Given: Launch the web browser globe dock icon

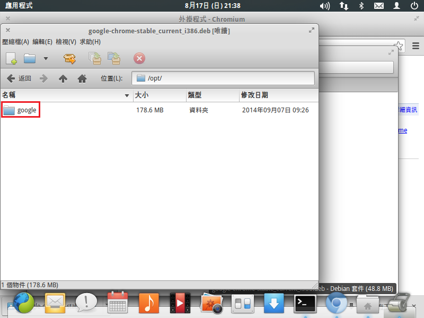Looking at the screenshot, I should point(23,303).
